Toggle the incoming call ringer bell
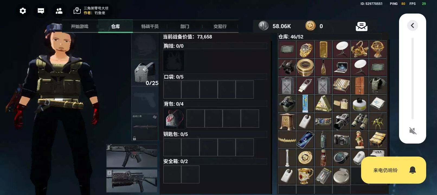 pyautogui.click(x=412, y=170)
